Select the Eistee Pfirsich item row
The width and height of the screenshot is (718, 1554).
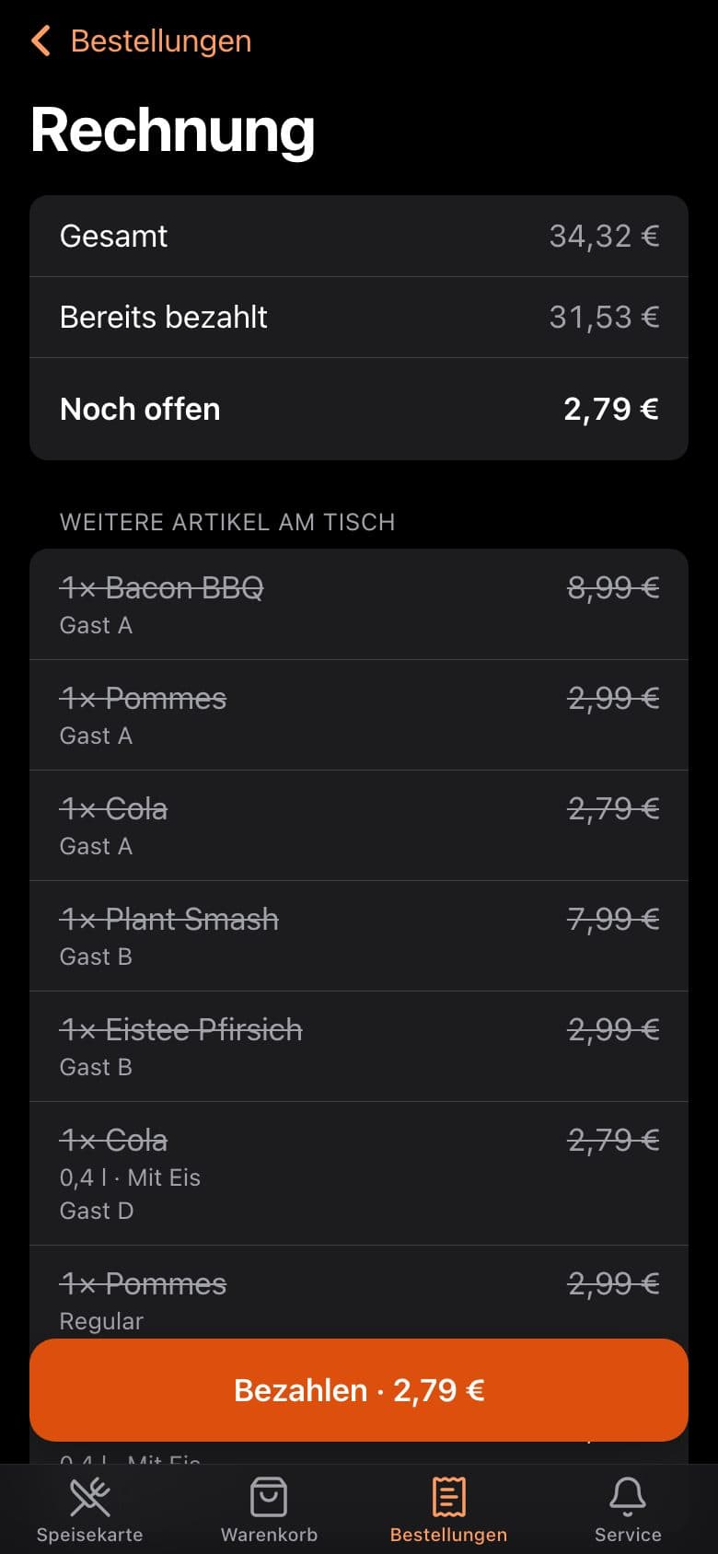coord(359,1047)
